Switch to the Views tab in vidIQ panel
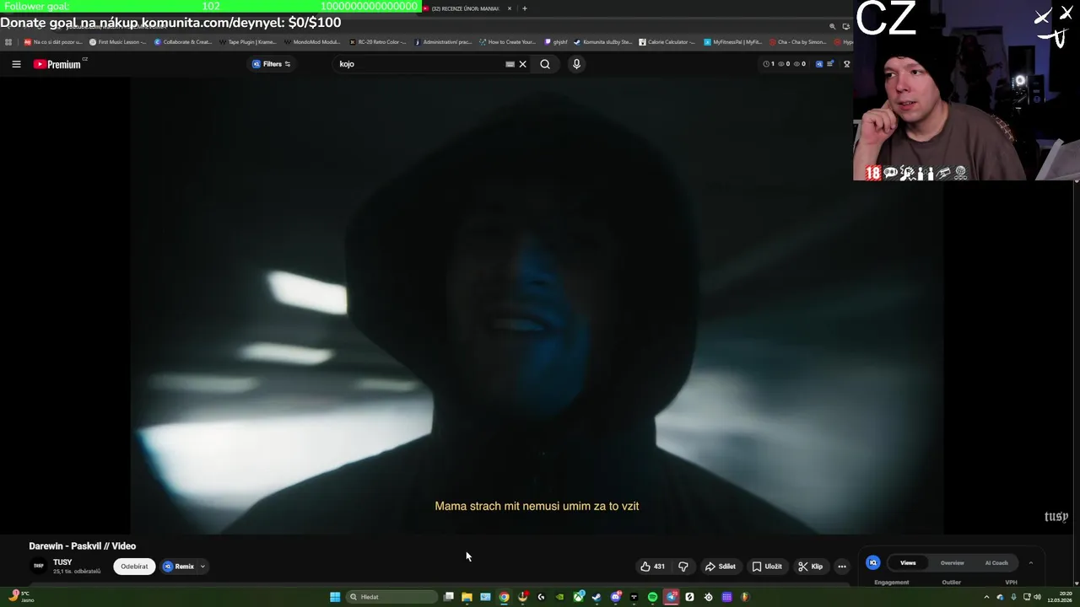This screenshot has height=607, width=1080. click(x=908, y=563)
